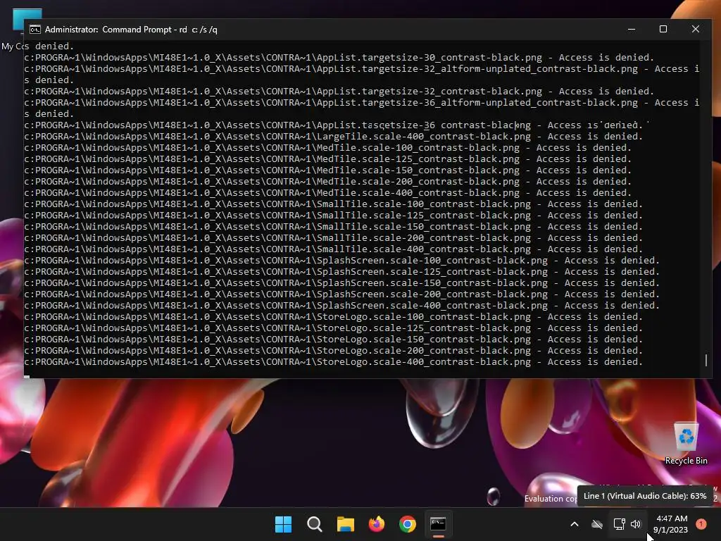Click the MedTile.scale-100_contrast-black.png line
Image resolution: width=721 pixels, height=541 pixels.
point(328,148)
